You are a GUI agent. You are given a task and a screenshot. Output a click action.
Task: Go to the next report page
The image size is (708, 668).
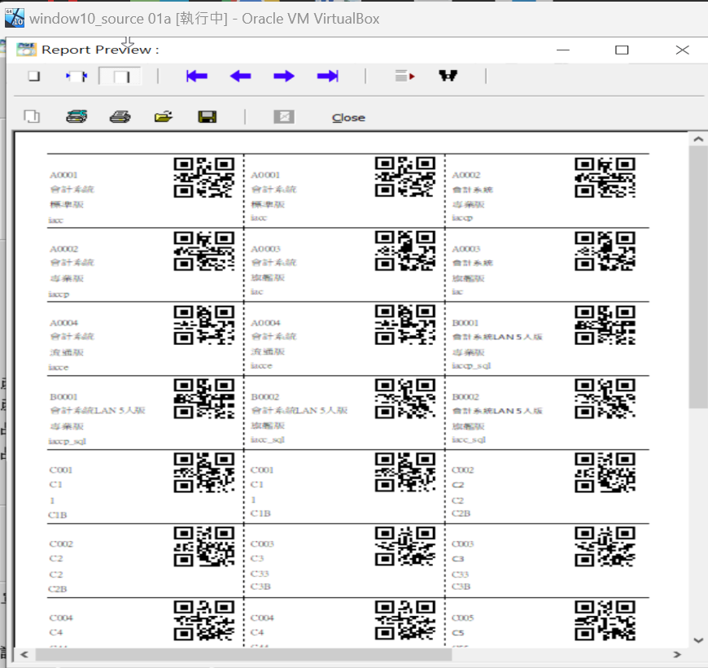(x=284, y=76)
